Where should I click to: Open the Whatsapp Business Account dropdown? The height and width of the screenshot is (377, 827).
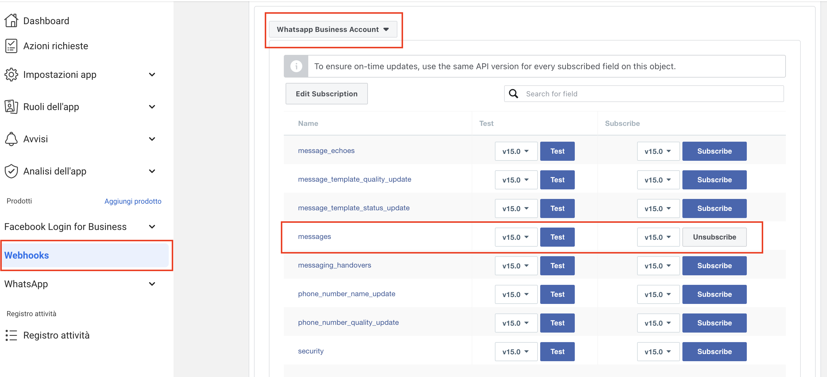click(x=333, y=29)
